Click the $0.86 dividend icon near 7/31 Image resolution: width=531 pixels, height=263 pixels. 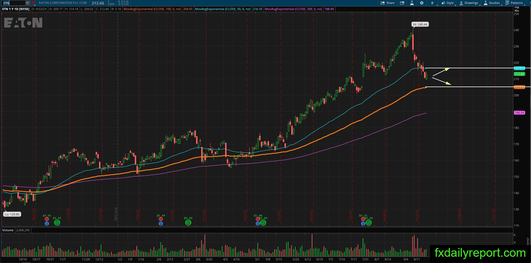coord(369,223)
